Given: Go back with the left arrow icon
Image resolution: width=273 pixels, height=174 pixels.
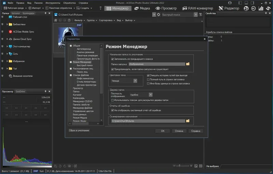Looking at the screenshot, I should point(60,20).
